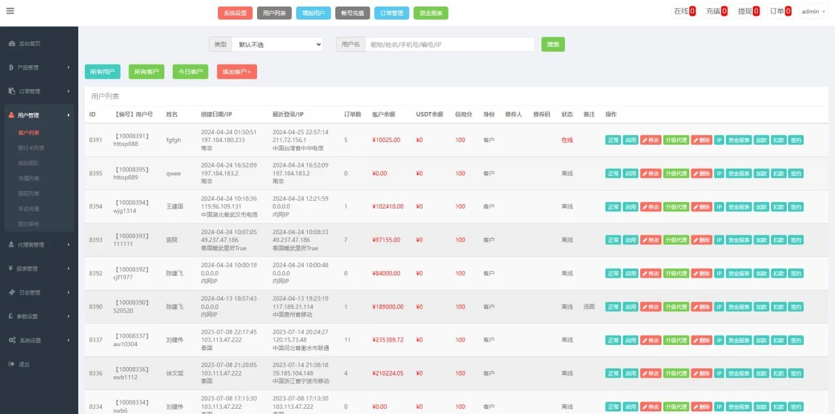Expand 报表管理 section in sidebar
Image resolution: width=835 pixels, height=414 pixels.
39,268
